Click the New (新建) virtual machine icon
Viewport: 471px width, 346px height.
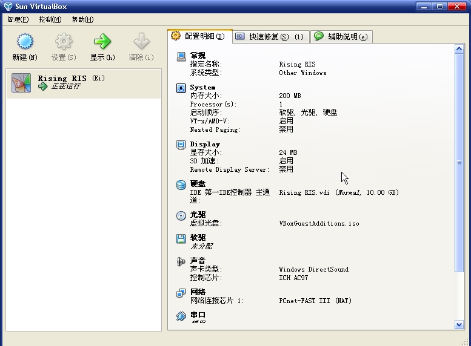[24, 42]
